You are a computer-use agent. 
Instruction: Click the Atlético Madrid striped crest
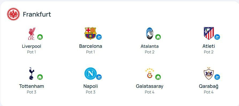tap(209, 33)
